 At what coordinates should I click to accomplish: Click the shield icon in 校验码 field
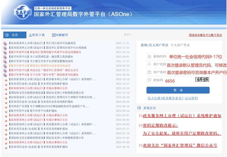(149, 80)
